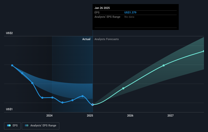Select the EPS low point in mid-2024
The image size is (208, 132).
click(63, 103)
